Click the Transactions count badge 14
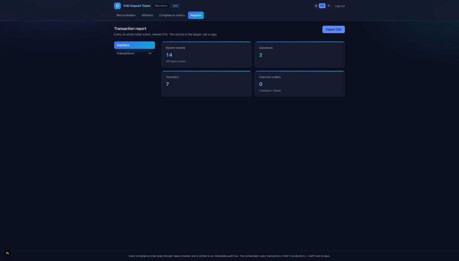 pyautogui.click(x=150, y=53)
